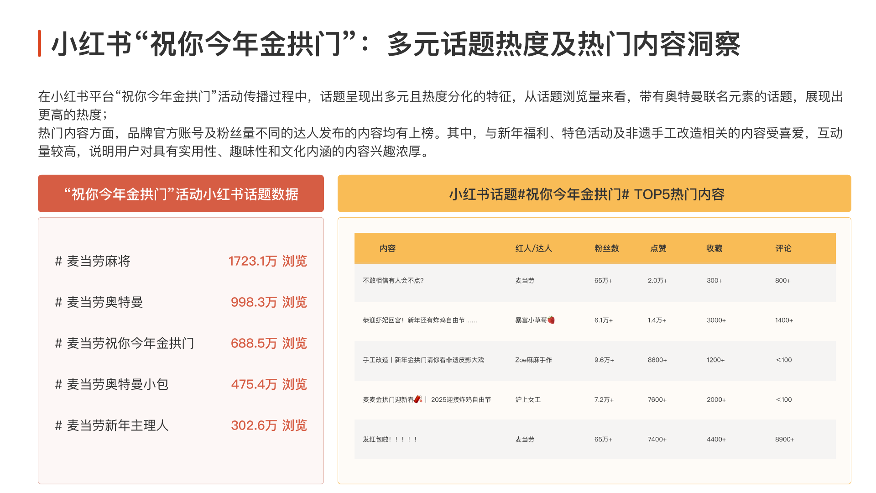Viewport: 876px width, 493px height.
Task: Select topic # 麦当劳新年主理人
Action: pos(112,425)
